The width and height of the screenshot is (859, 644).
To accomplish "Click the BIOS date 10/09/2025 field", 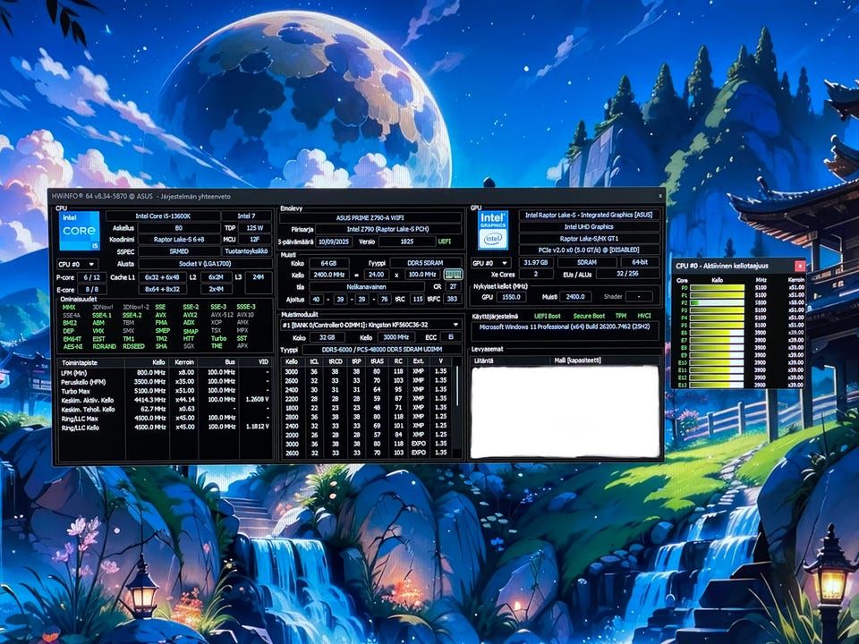I will pos(334,241).
